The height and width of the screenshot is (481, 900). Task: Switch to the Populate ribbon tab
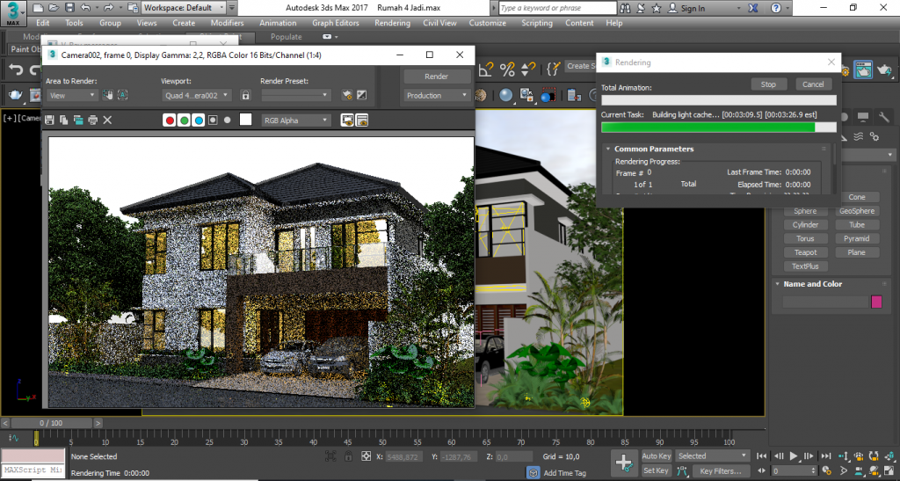click(286, 36)
